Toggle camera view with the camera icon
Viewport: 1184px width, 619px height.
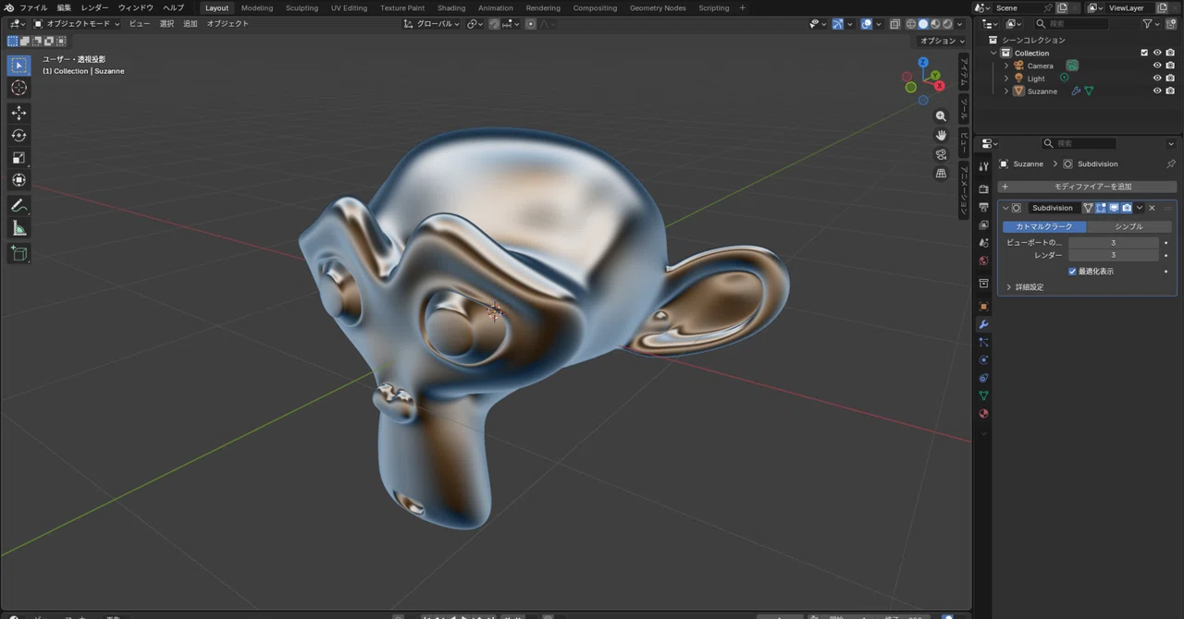pyautogui.click(x=941, y=154)
